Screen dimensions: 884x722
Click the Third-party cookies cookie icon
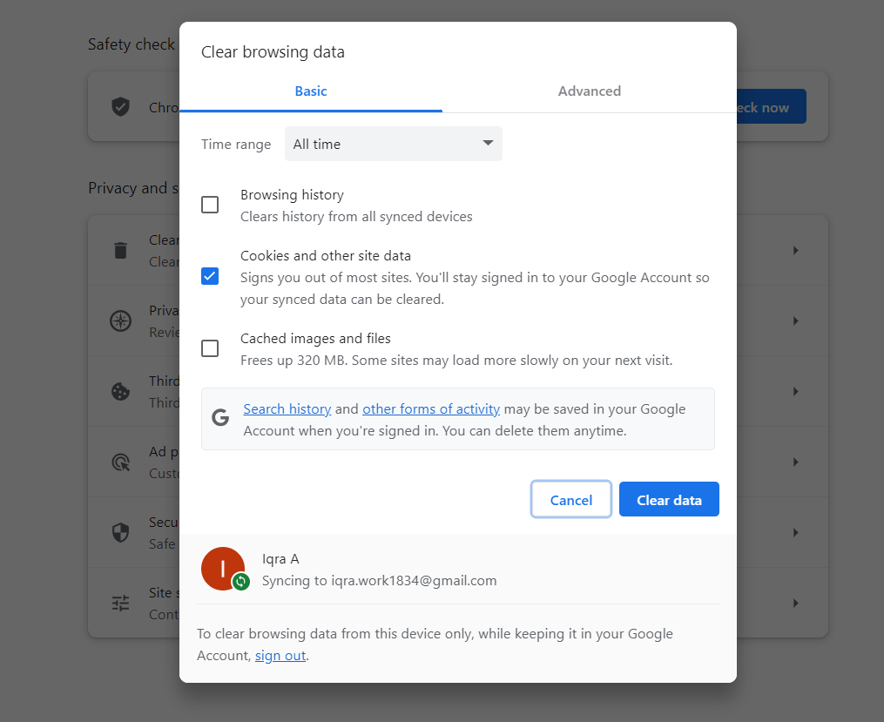tap(121, 391)
